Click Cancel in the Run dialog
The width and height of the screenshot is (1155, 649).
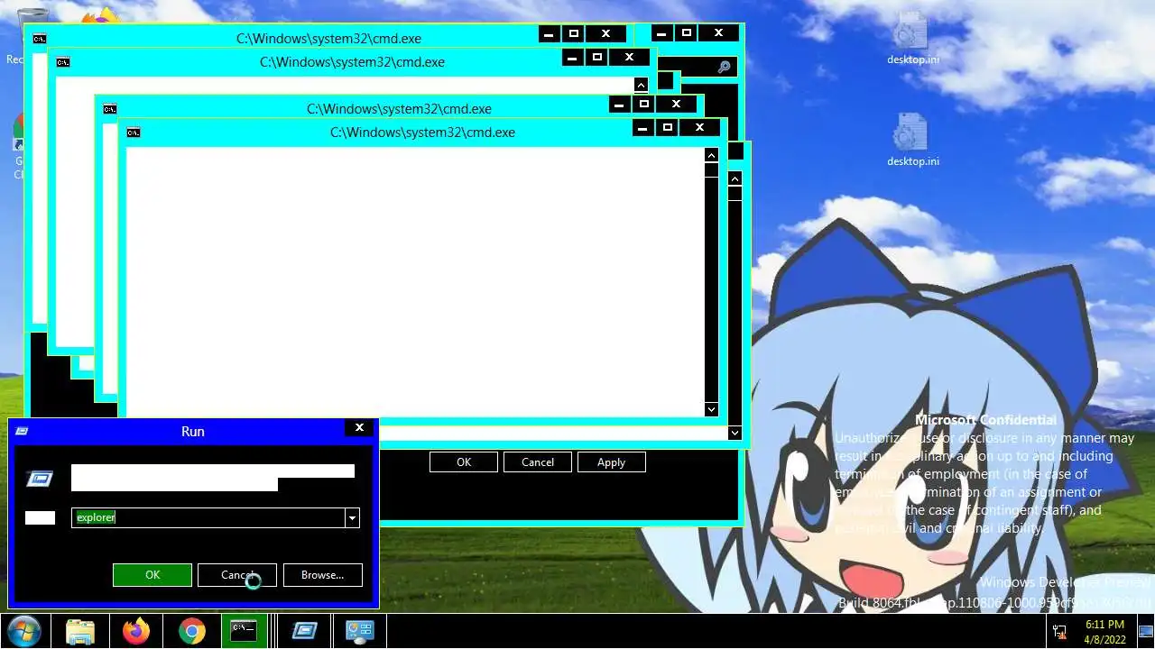click(236, 575)
